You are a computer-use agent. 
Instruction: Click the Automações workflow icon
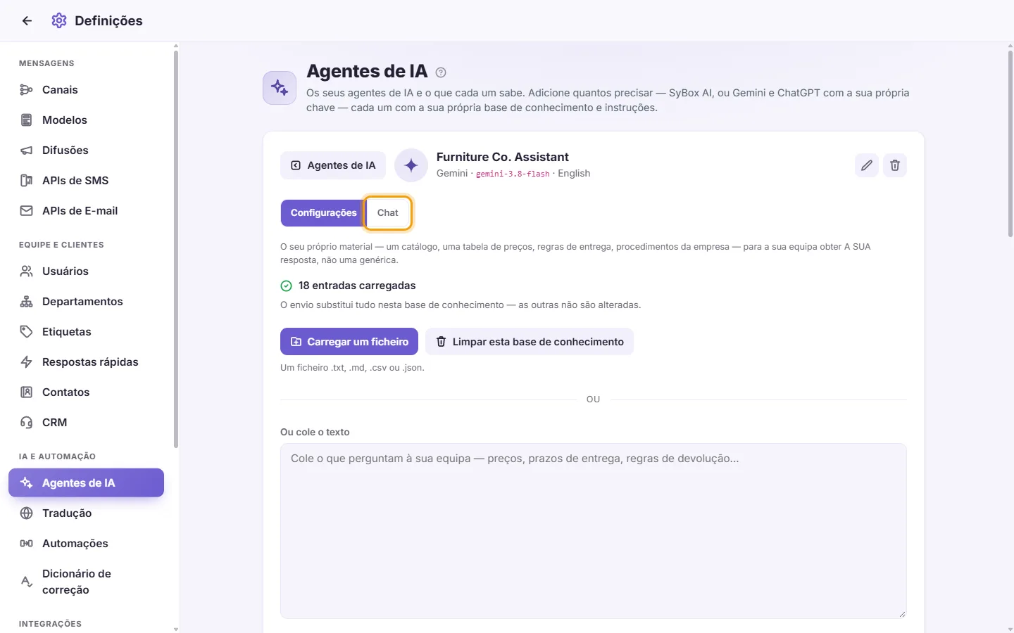27,544
